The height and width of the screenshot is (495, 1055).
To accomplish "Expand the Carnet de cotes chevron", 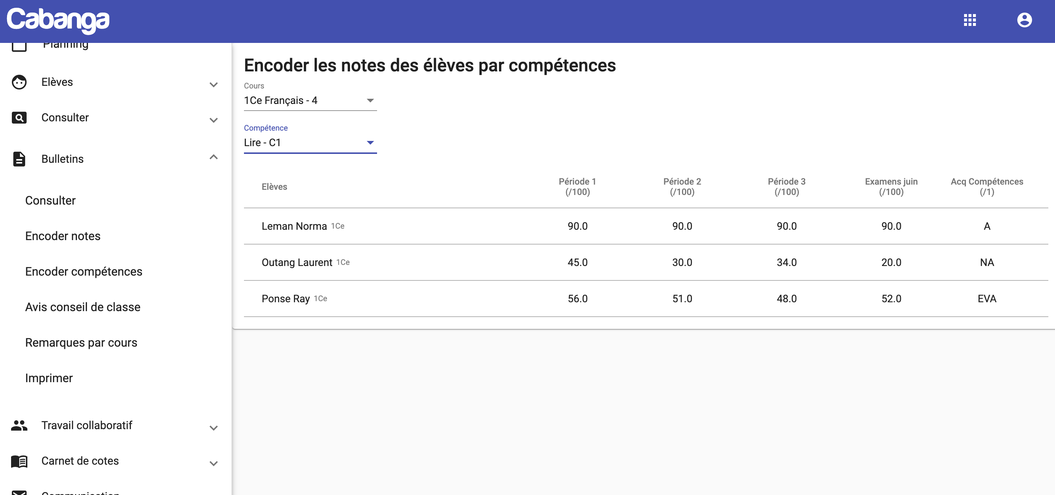I will (213, 464).
